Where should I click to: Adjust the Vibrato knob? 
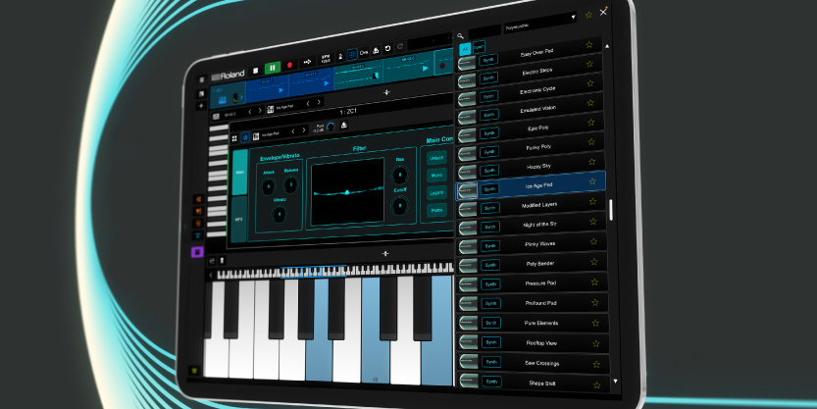pos(280,214)
